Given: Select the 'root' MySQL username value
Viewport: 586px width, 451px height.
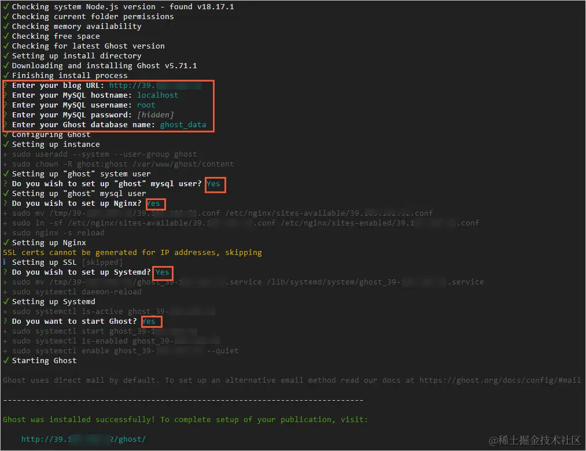Looking at the screenshot, I should 146,105.
